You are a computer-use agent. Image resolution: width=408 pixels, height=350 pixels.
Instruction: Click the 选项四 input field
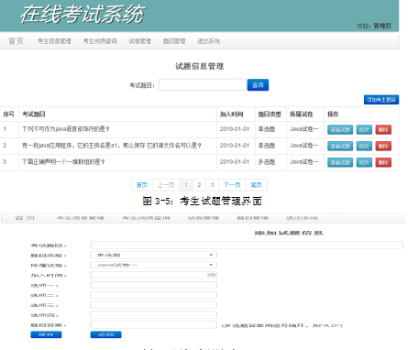(x=153, y=315)
